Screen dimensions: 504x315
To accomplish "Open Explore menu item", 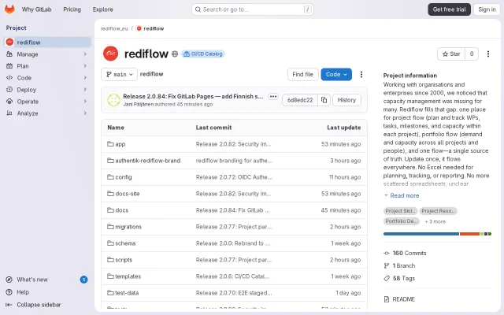I will click(103, 9).
